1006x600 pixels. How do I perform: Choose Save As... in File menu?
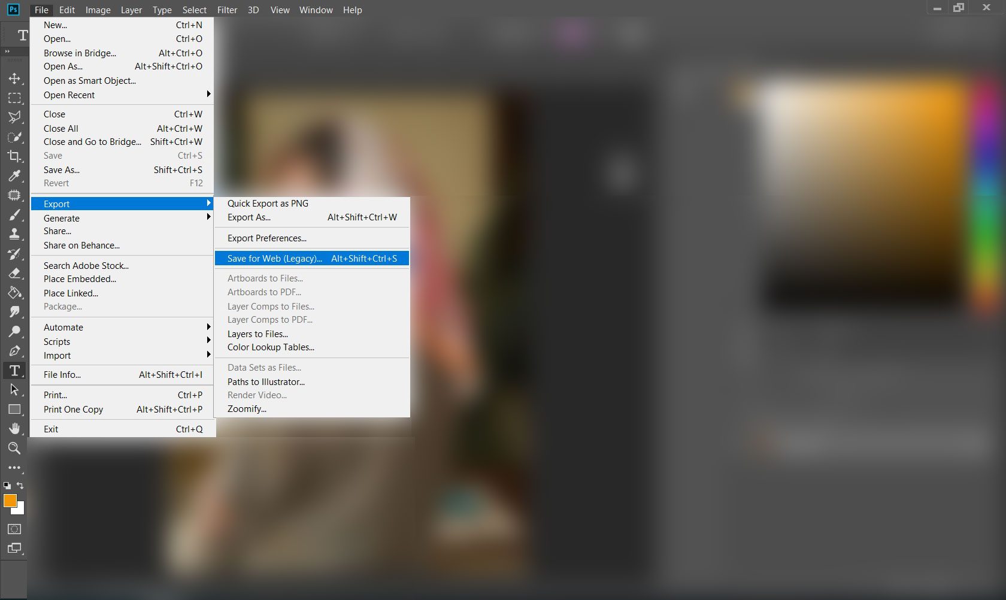point(122,169)
